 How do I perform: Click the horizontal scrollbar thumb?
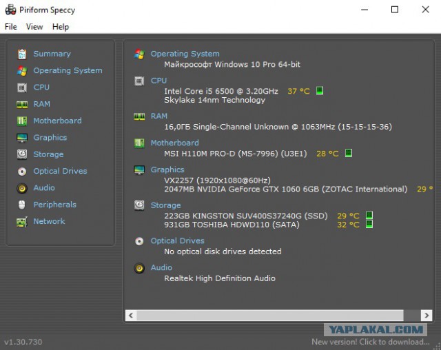point(270,316)
